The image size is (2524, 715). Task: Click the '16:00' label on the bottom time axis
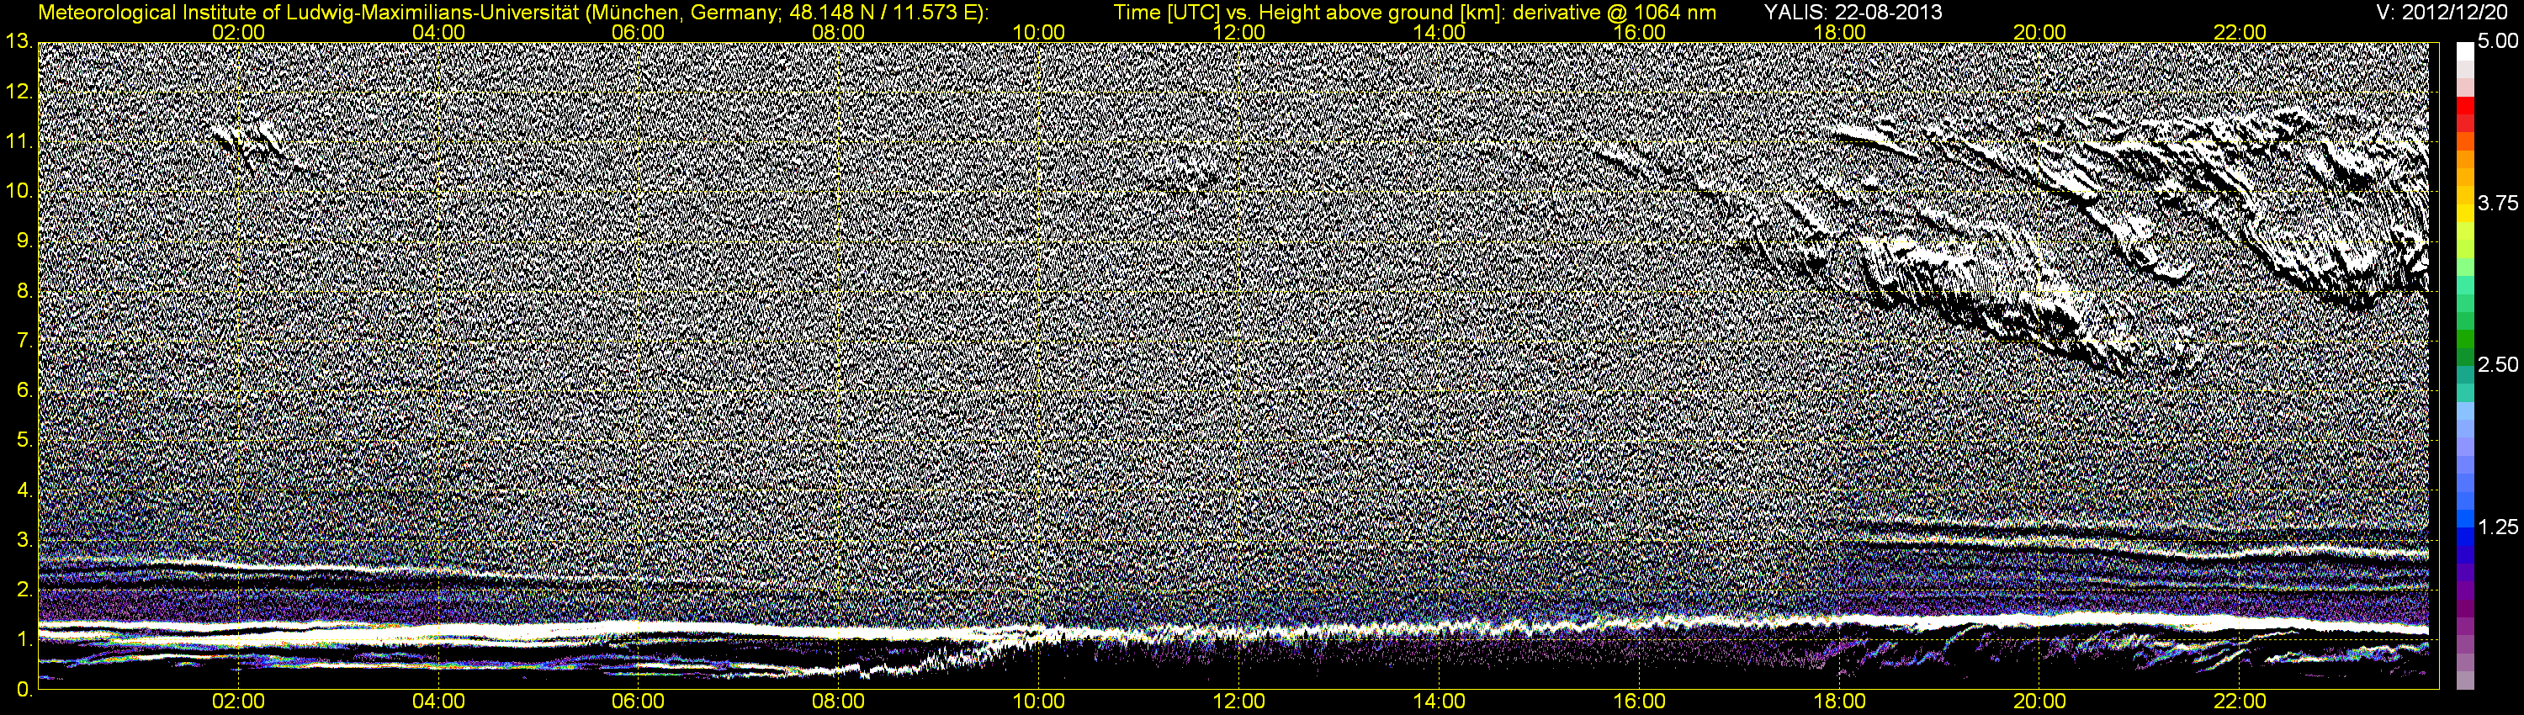click(1639, 702)
